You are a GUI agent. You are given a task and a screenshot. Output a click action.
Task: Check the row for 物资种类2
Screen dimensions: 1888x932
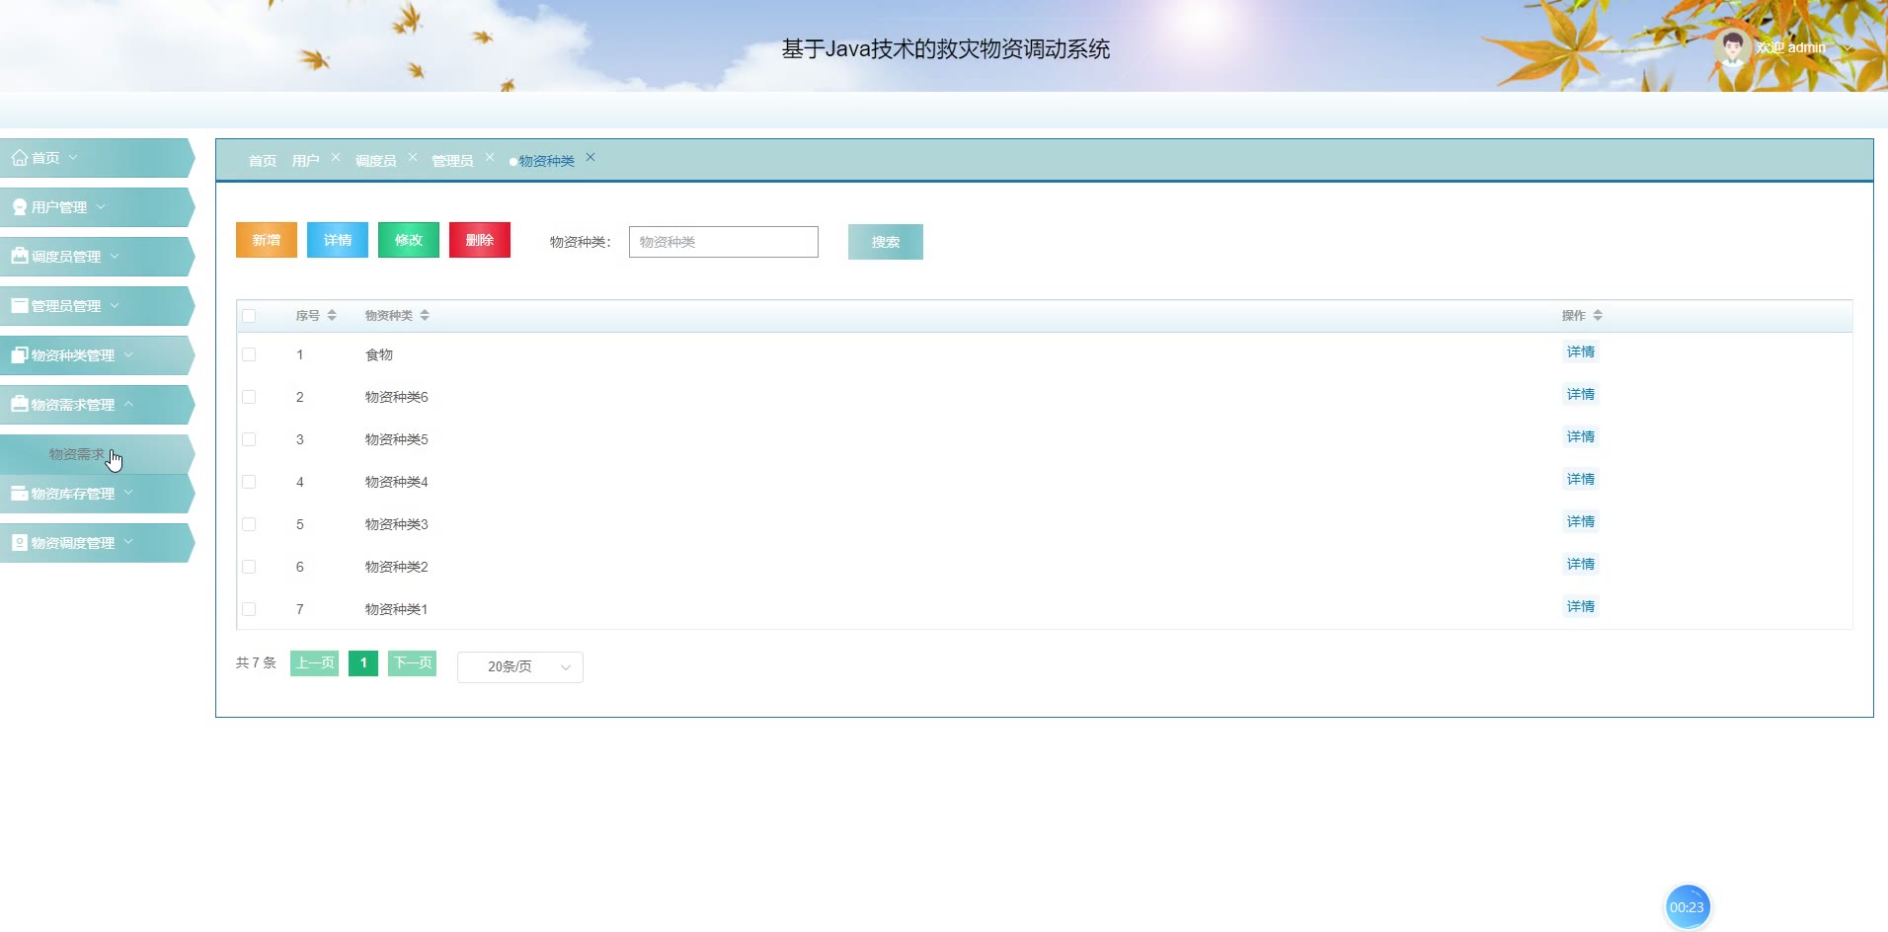coord(249,567)
